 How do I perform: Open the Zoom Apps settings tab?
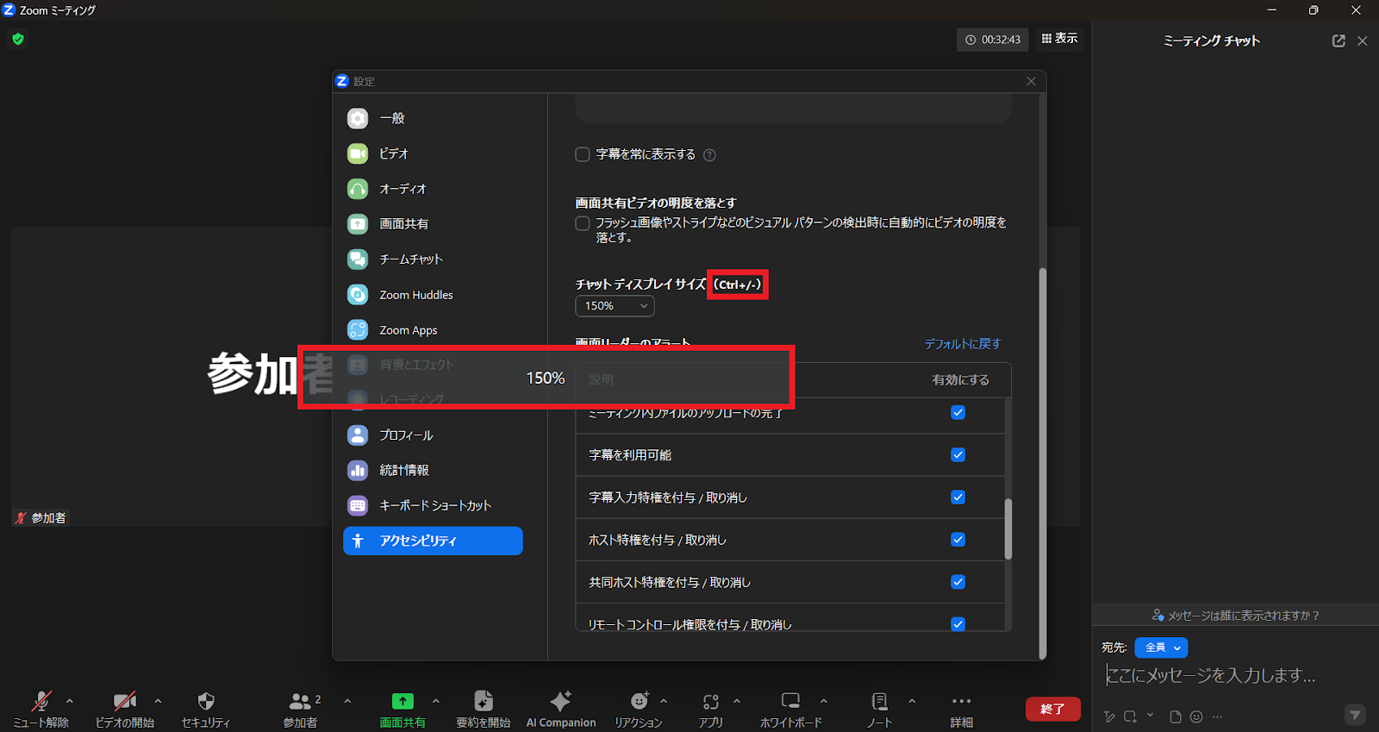(x=433, y=330)
